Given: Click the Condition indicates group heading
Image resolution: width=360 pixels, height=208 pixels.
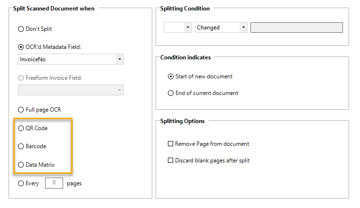Looking at the screenshot, I should click(x=185, y=57).
